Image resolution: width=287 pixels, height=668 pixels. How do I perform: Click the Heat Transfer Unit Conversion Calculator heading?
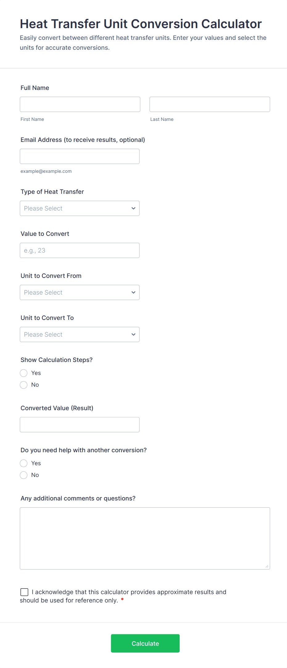141,24
